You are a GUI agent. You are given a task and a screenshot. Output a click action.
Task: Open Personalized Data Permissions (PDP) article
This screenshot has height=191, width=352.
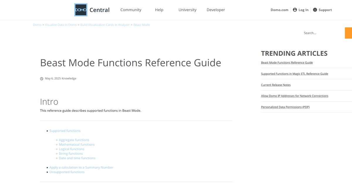[x=285, y=107]
